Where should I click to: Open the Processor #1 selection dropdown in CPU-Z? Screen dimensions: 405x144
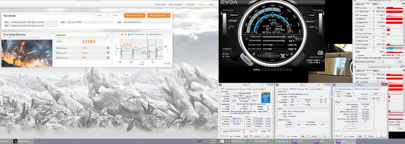(x=244, y=131)
